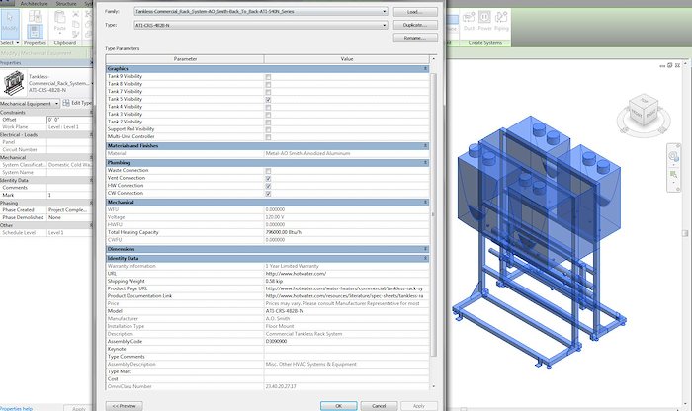Collapse the Materials and Finishes group
692x411 pixels.
tap(425, 146)
